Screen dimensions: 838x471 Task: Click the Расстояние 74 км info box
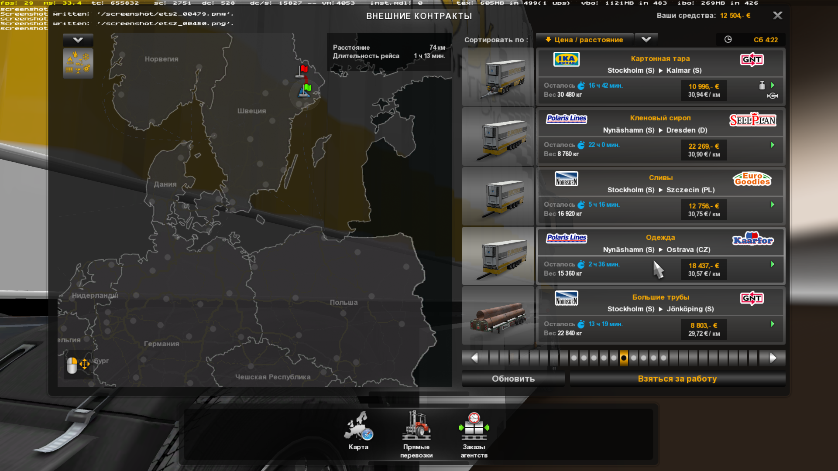389,52
